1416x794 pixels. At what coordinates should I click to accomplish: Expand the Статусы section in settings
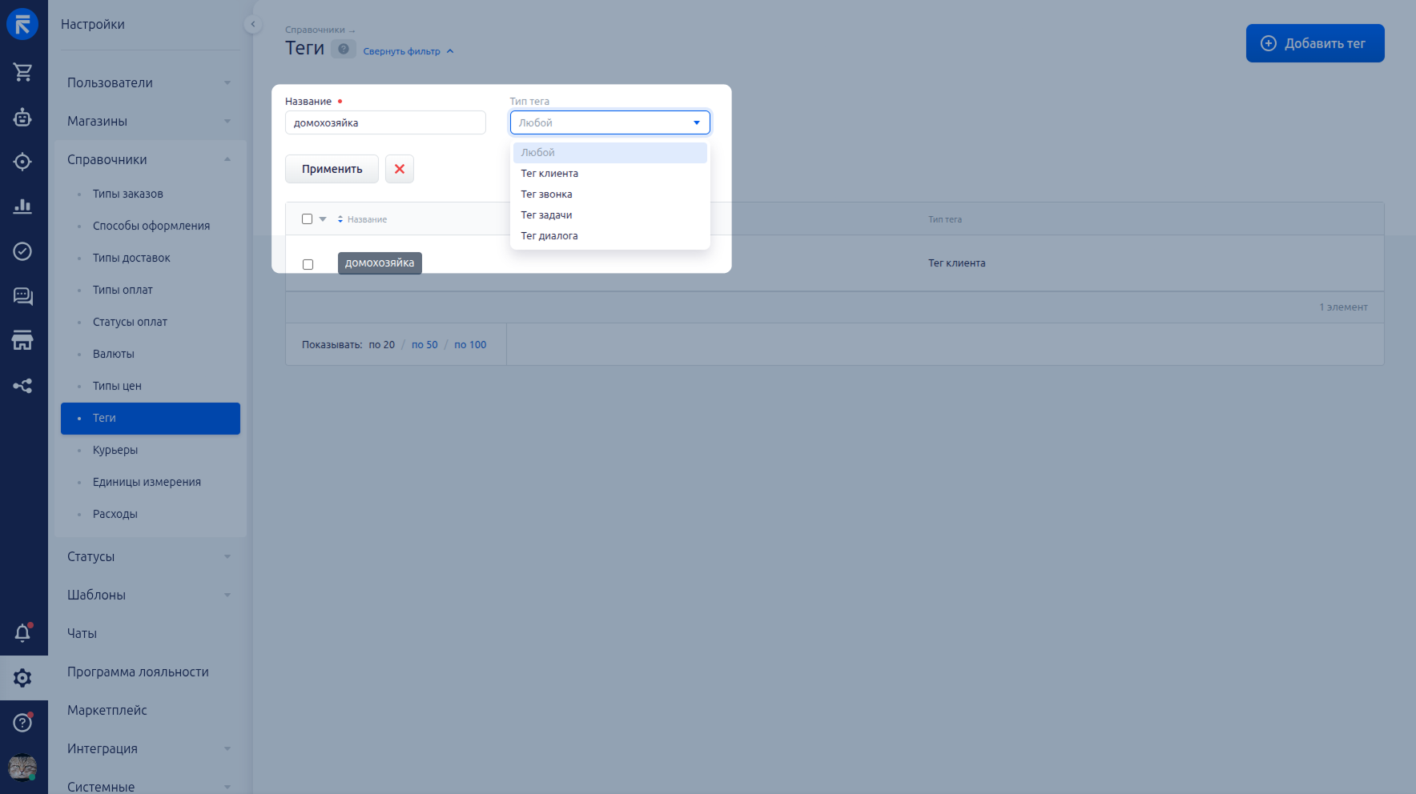[149, 556]
